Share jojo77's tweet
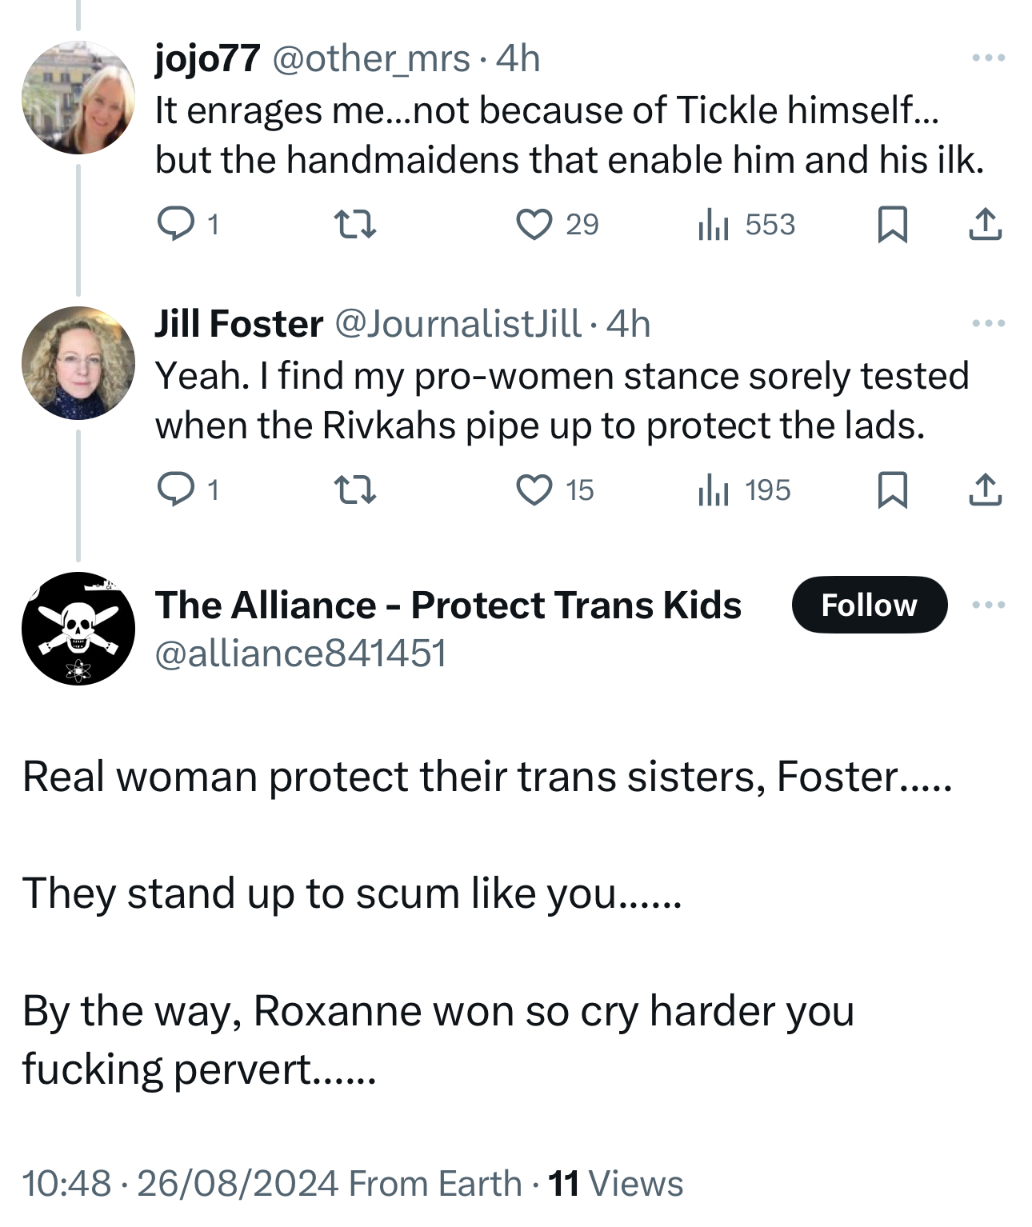Image resolution: width=1032 pixels, height=1227 pixels. click(985, 224)
